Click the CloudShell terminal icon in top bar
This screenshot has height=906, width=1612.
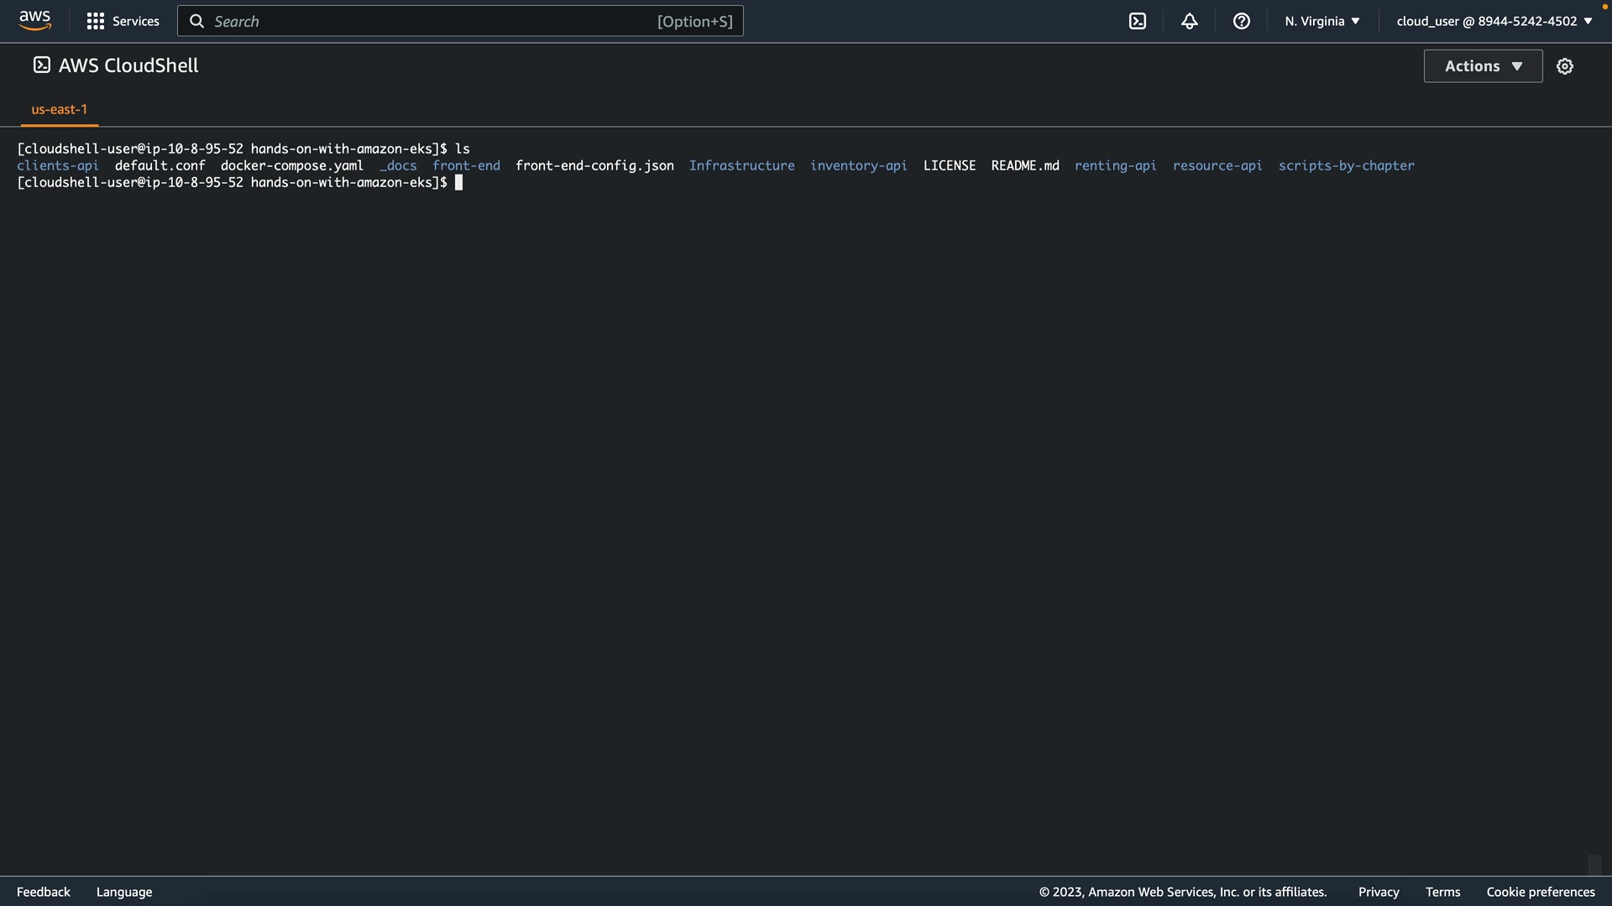1138,21
